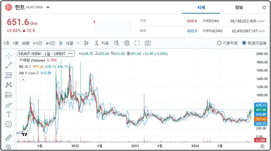Switch to the 시세 tab

(201, 8)
